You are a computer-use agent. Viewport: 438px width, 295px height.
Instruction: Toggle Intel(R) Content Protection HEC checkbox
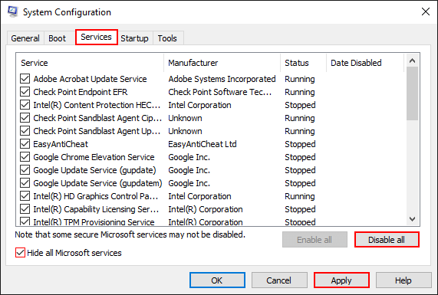coord(25,105)
